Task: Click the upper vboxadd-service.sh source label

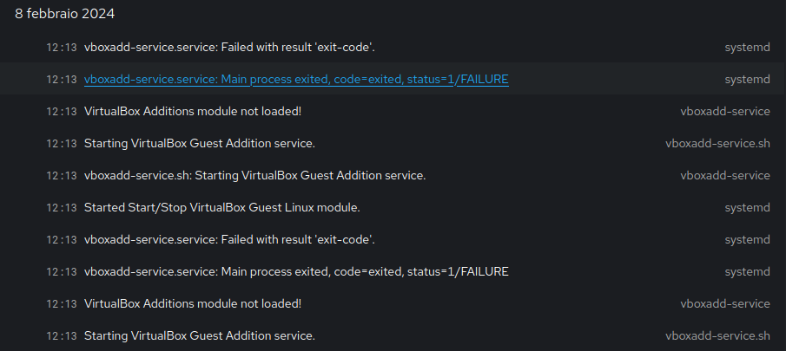Action: click(x=717, y=143)
